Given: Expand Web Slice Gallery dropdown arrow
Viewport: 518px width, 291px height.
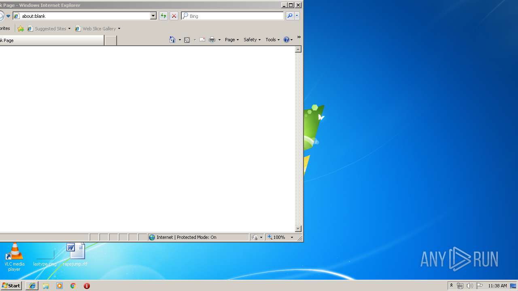Looking at the screenshot, I should pyautogui.click(x=119, y=29).
